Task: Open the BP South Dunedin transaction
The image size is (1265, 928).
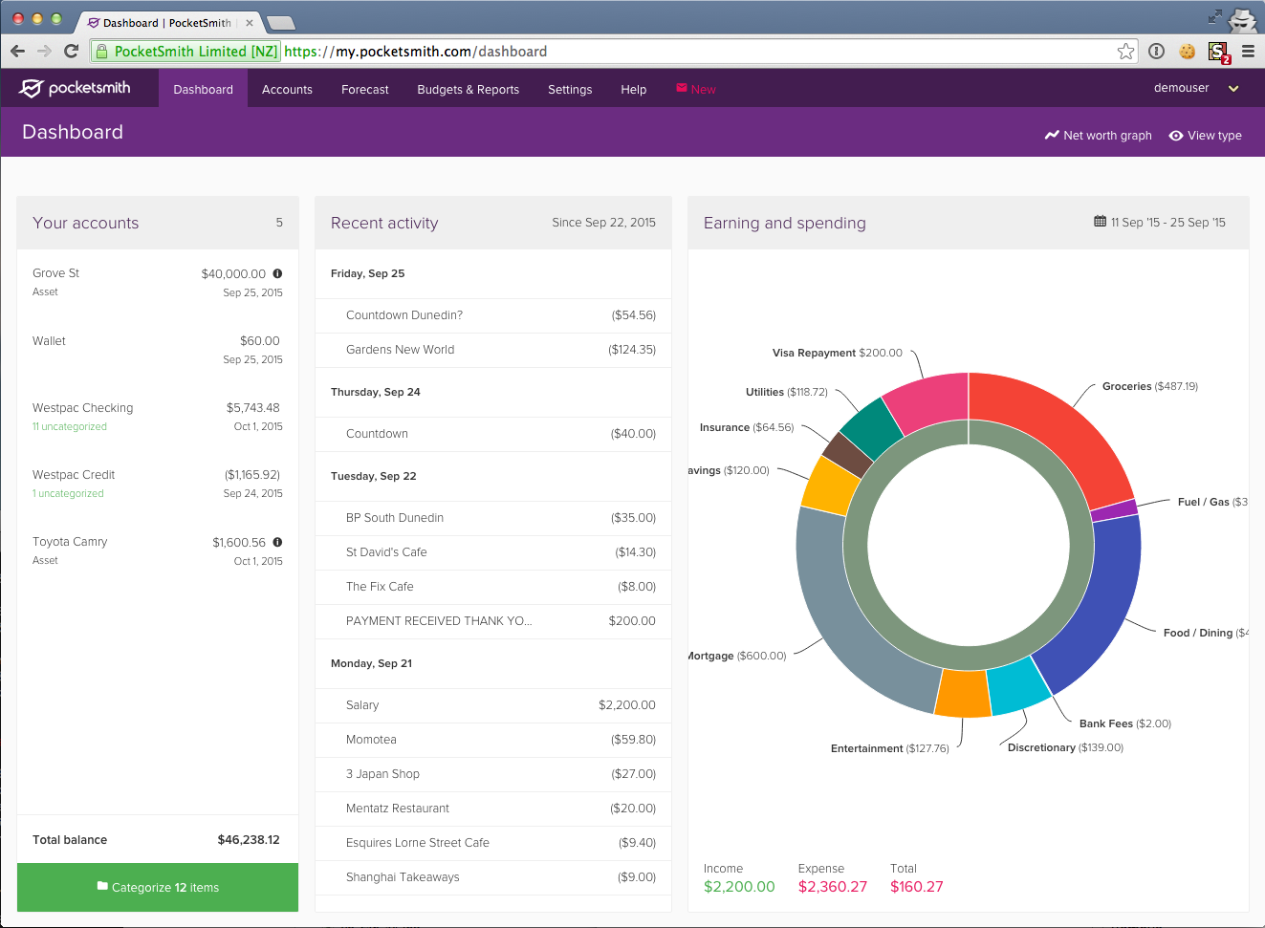Action: pyautogui.click(x=493, y=518)
